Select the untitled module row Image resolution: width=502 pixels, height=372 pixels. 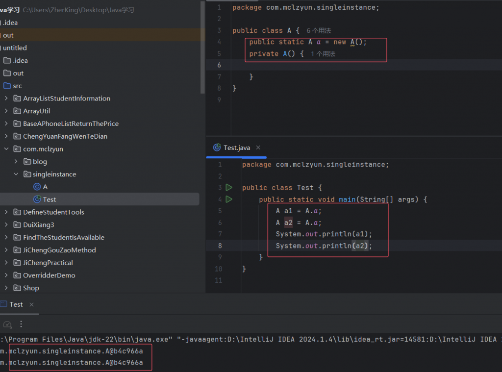tap(102, 48)
